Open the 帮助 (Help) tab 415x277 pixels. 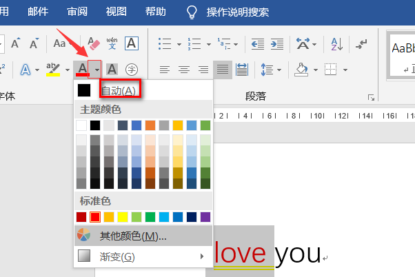point(155,12)
